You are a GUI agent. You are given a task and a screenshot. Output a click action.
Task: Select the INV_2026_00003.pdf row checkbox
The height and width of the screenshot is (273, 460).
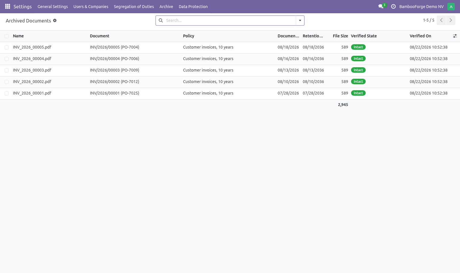click(x=7, y=70)
